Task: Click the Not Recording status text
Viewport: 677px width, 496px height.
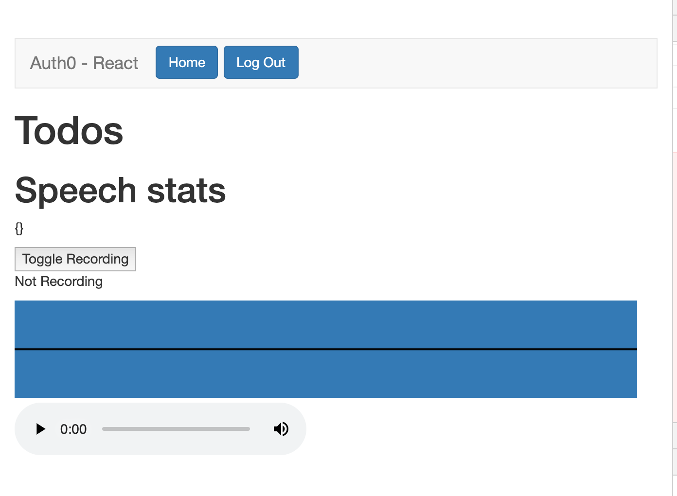Action: [x=59, y=282]
